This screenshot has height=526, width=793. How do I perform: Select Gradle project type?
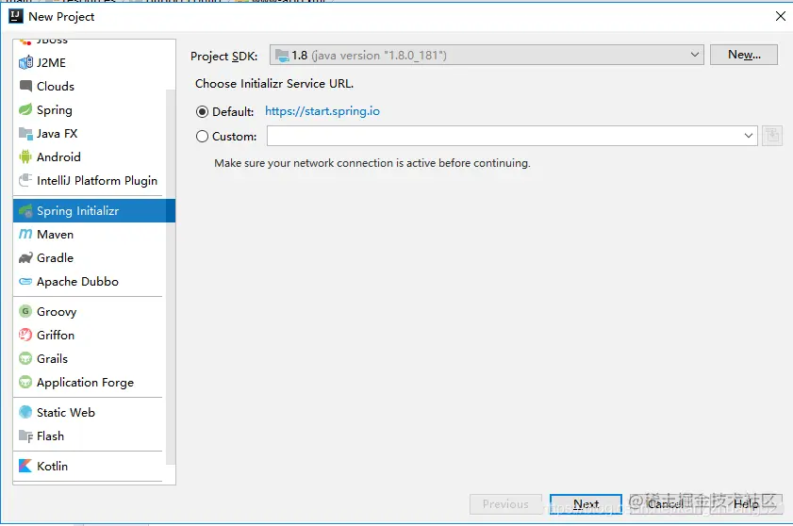pyautogui.click(x=55, y=258)
